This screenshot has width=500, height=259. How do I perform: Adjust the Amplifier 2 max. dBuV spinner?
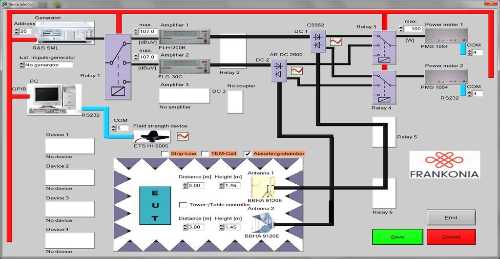(x=136, y=57)
